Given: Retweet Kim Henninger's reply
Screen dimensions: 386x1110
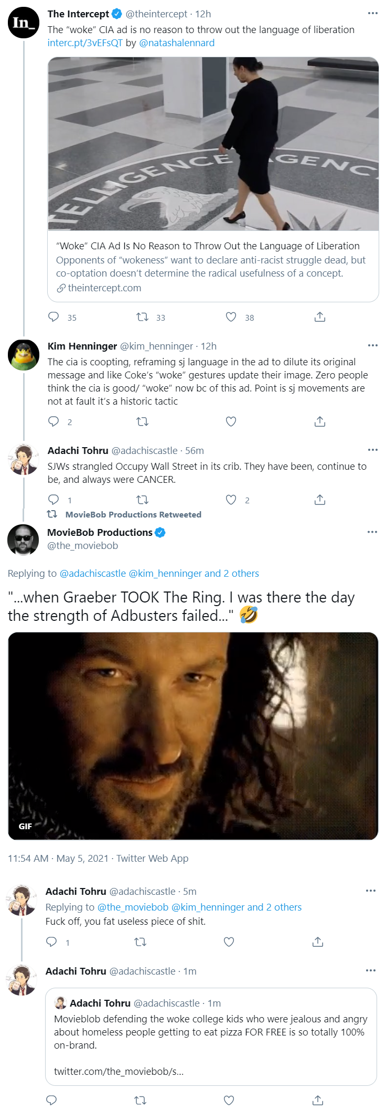Looking at the screenshot, I should [x=142, y=421].
